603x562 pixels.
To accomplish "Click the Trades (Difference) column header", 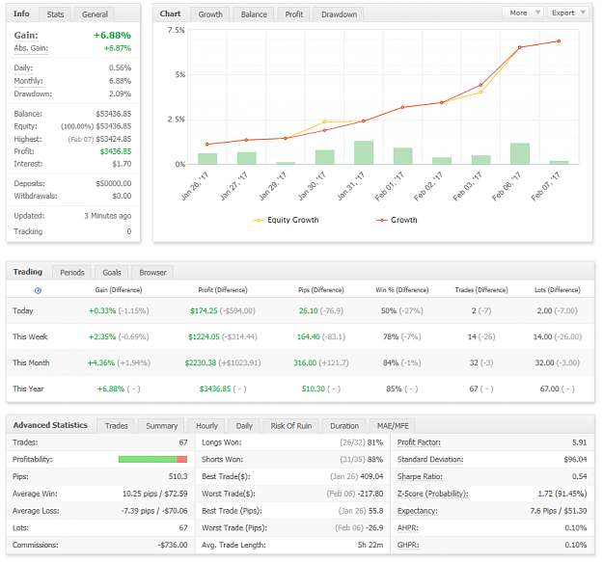I will coord(481,290).
